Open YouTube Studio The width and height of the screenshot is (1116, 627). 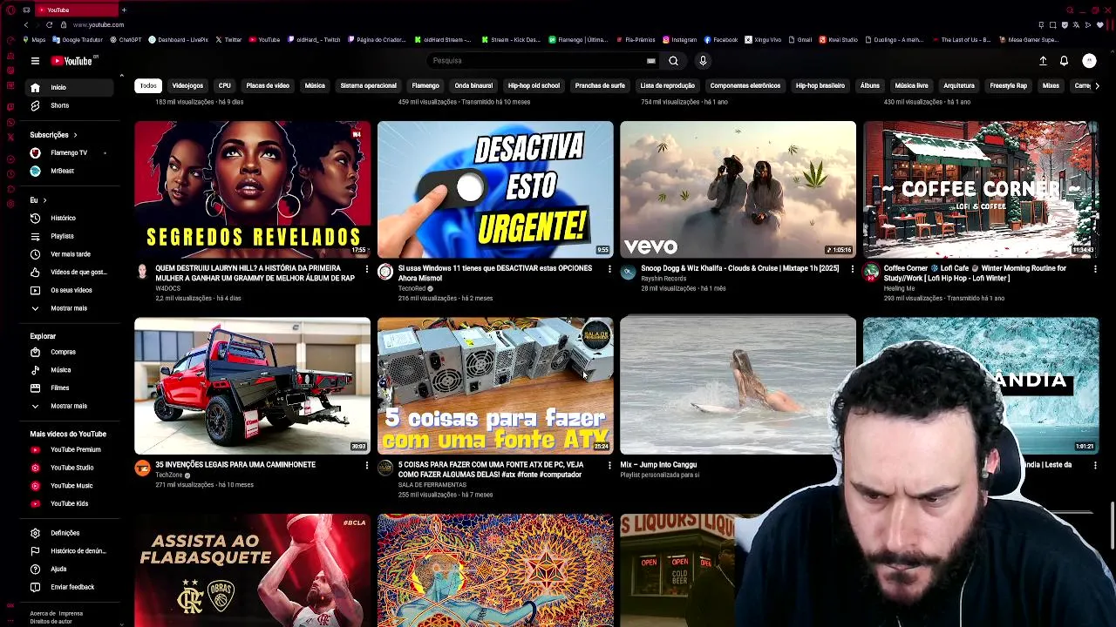(69, 468)
